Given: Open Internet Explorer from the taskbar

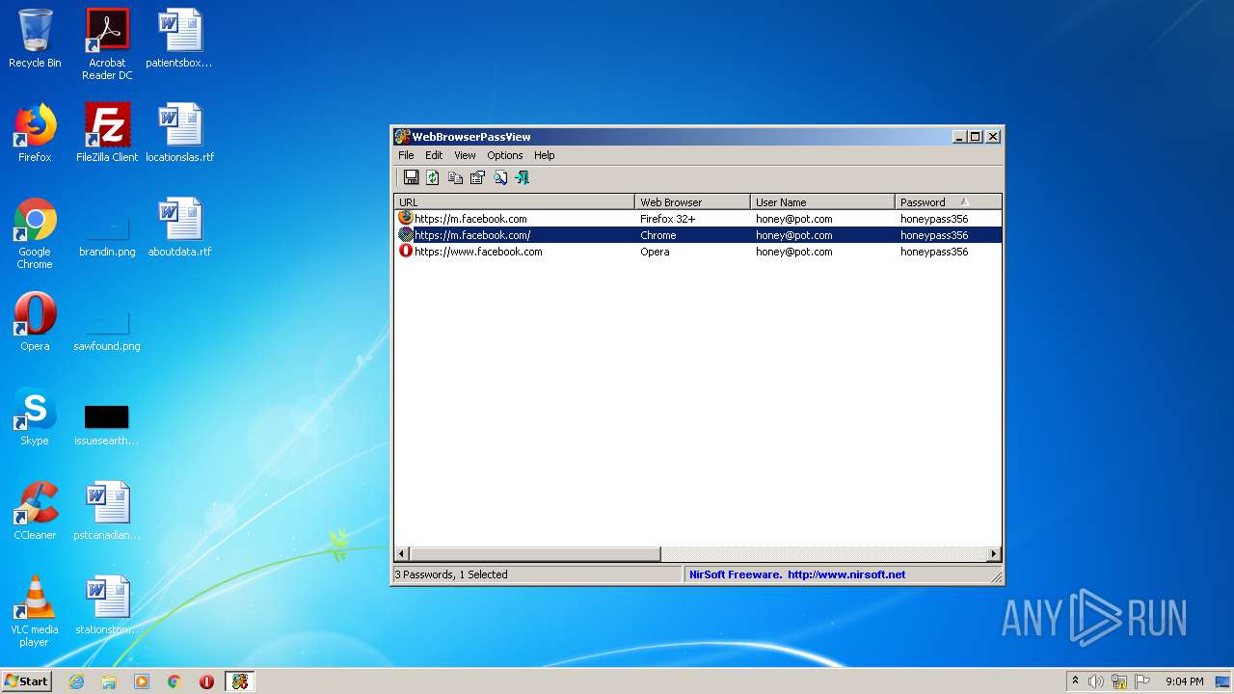Looking at the screenshot, I should click(x=76, y=681).
